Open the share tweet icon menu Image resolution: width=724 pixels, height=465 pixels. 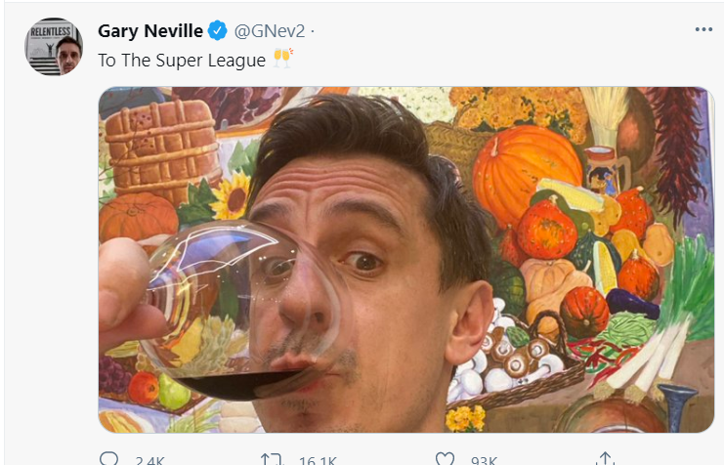point(606,459)
